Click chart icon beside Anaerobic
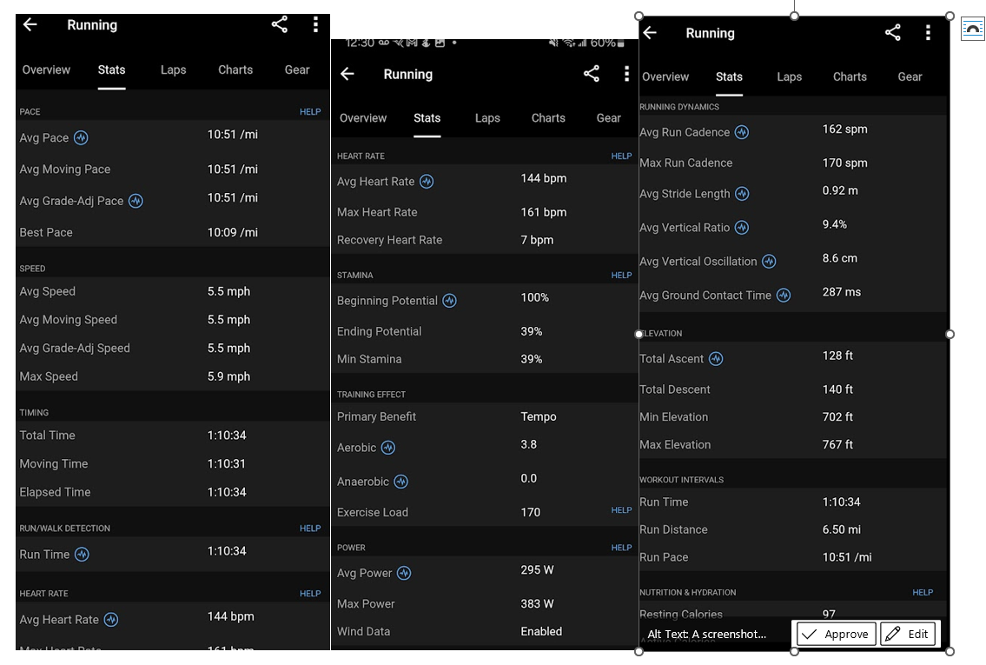Viewport: 986px width, 665px height. tap(401, 482)
